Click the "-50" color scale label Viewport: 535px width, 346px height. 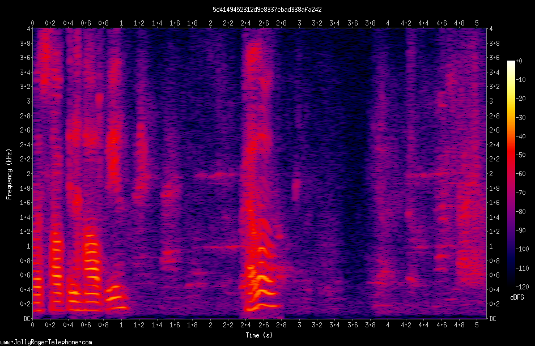[521, 155]
